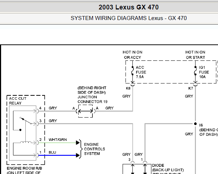Click the "(BEHIND RIGHT SIDE OF DASH)" note
The image size is (218, 174).
point(92,90)
